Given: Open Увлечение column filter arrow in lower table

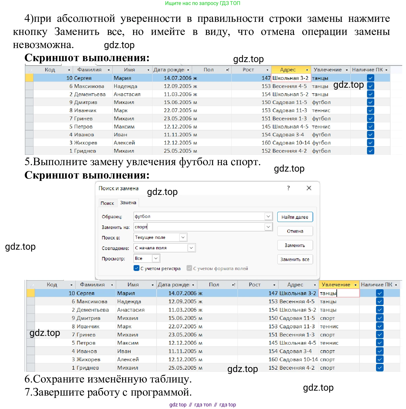Looking at the screenshot, I should [x=355, y=285].
